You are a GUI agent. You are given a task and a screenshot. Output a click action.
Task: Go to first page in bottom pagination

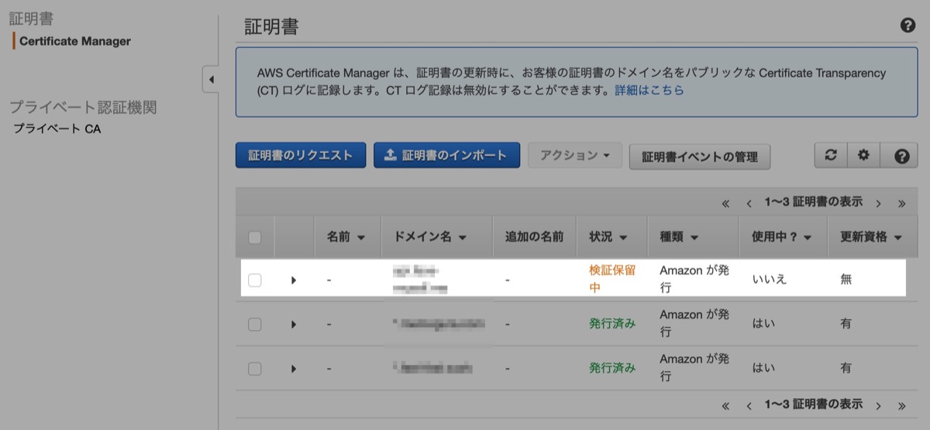tap(725, 405)
